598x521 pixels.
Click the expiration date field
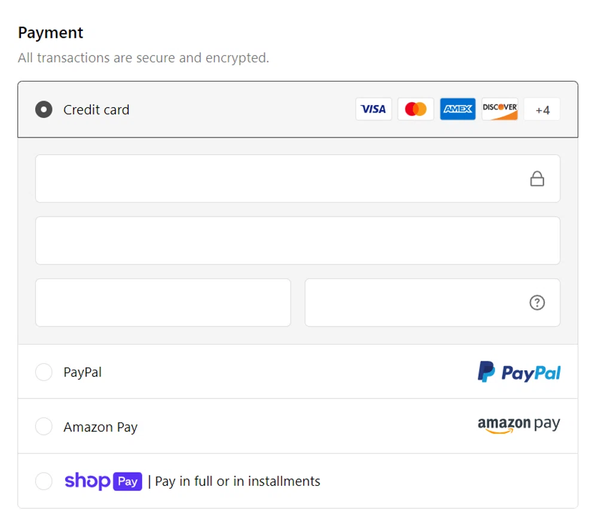pos(163,303)
